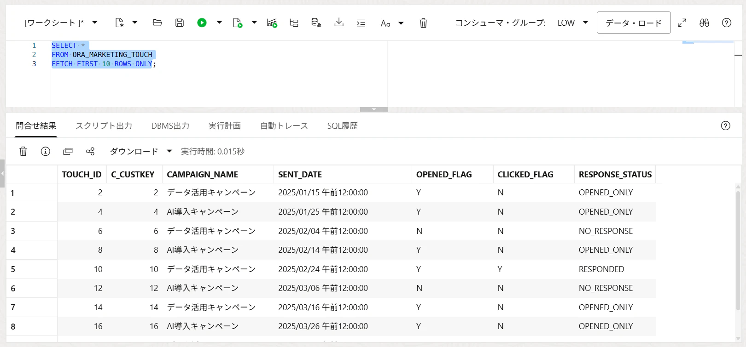Expand new file options arrow
Viewport: 746px width, 347px height.
[x=135, y=22]
